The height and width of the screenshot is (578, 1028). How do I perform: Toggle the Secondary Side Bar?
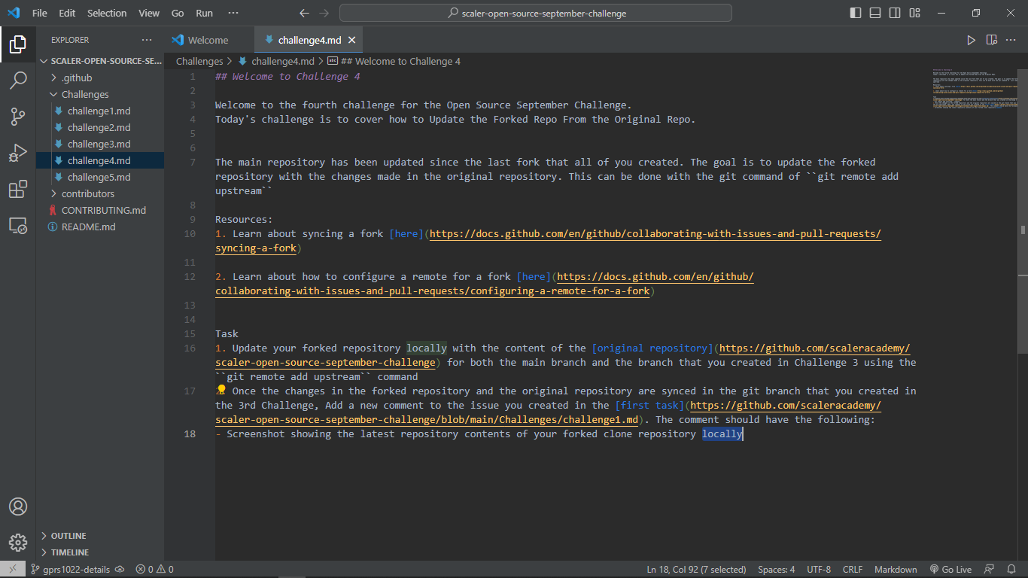(x=895, y=12)
